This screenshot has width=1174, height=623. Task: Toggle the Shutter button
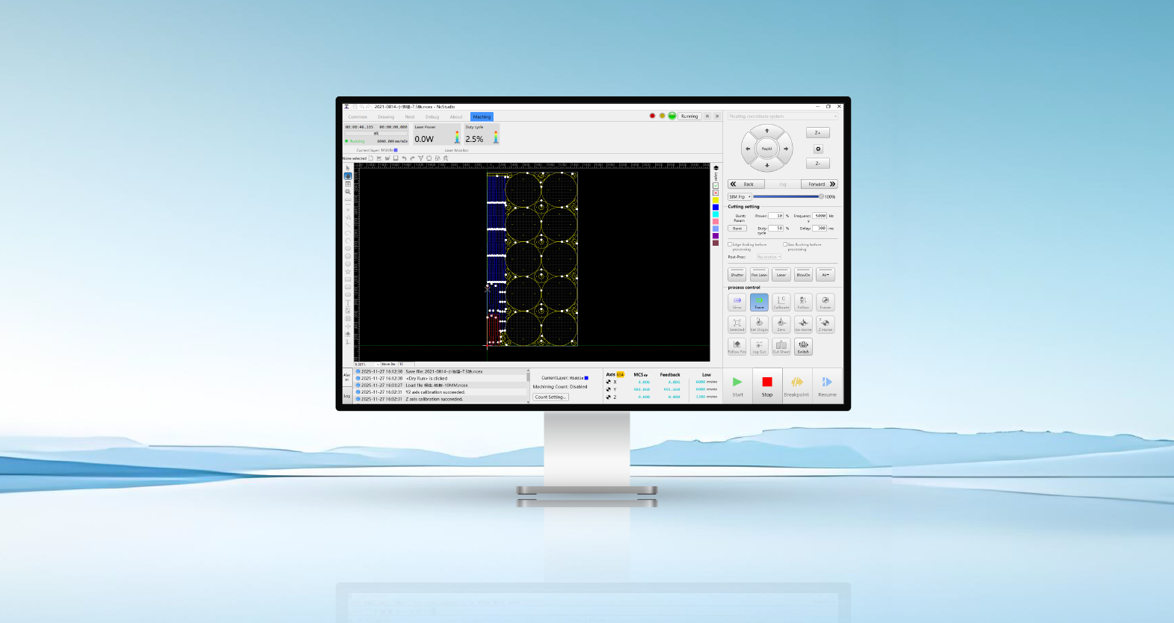[x=737, y=274]
